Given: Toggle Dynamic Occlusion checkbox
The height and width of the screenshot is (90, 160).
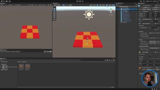Looking at the screenshot, I should [150, 50].
